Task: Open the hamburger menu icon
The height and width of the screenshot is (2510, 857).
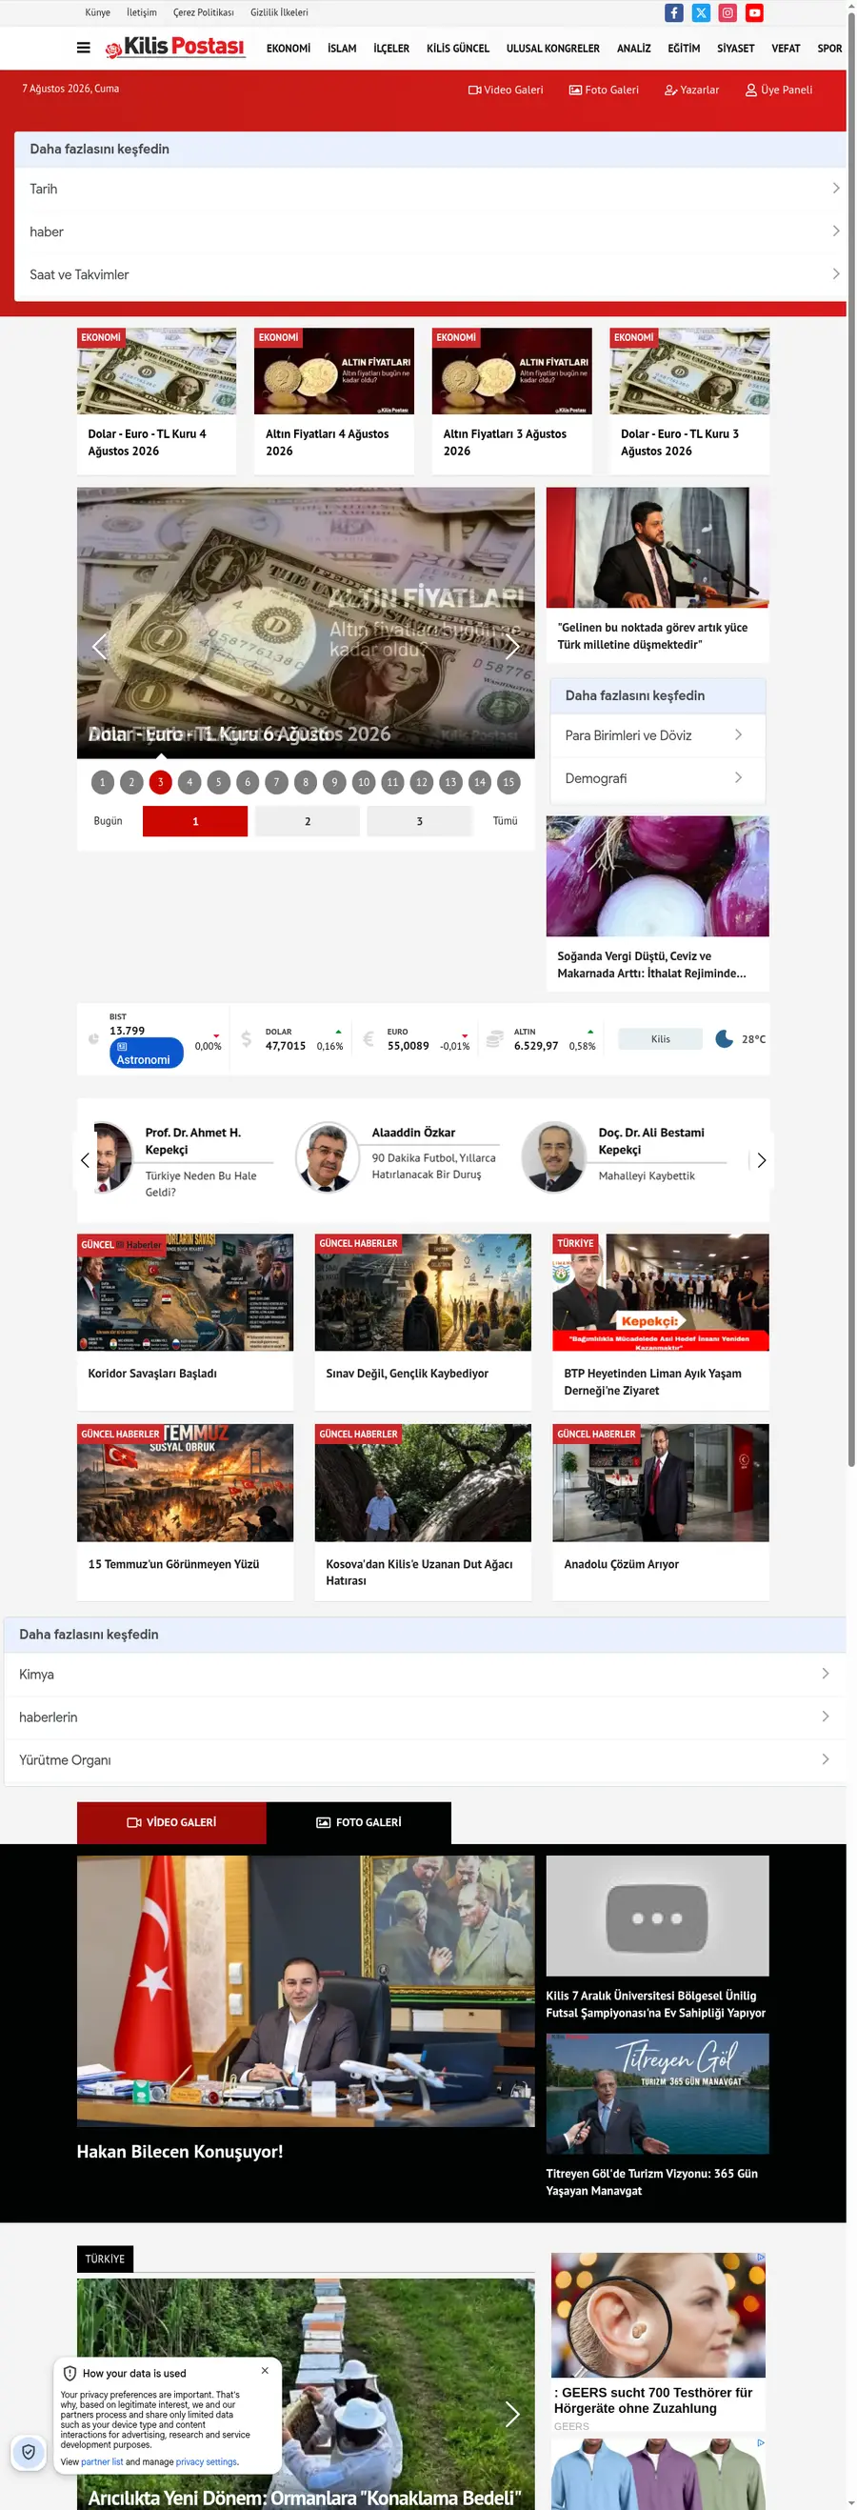Action: [x=84, y=48]
